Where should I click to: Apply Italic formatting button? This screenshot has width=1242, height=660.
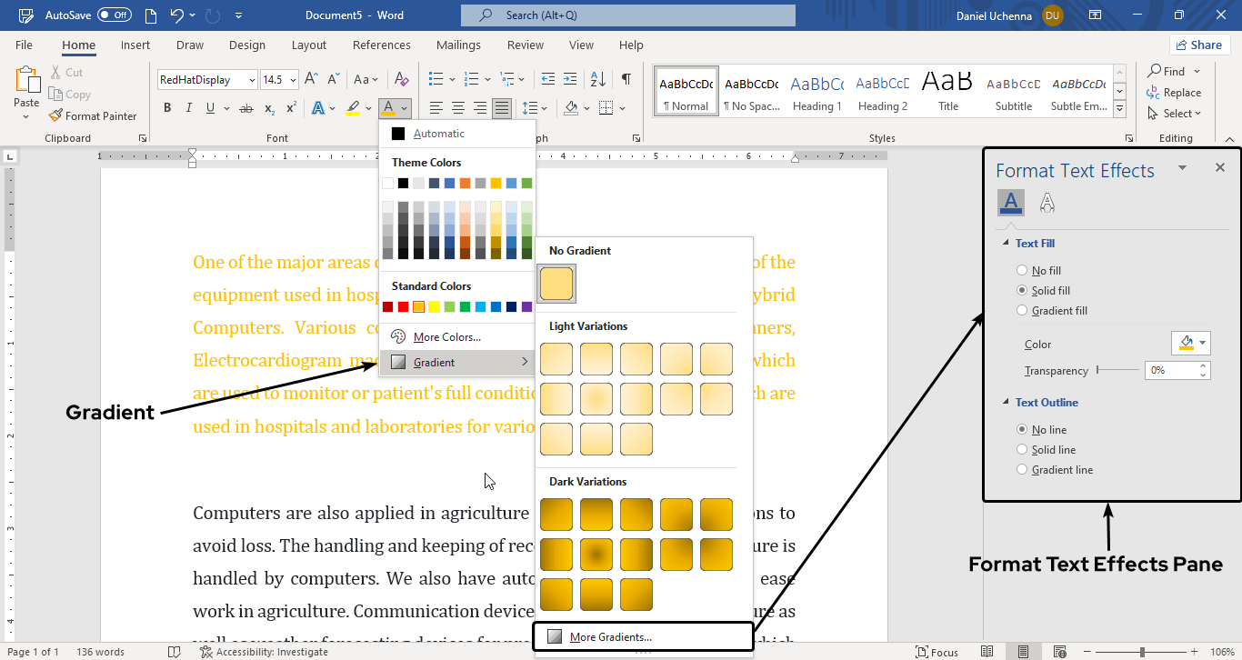pyautogui.click(x=189, y=108)
